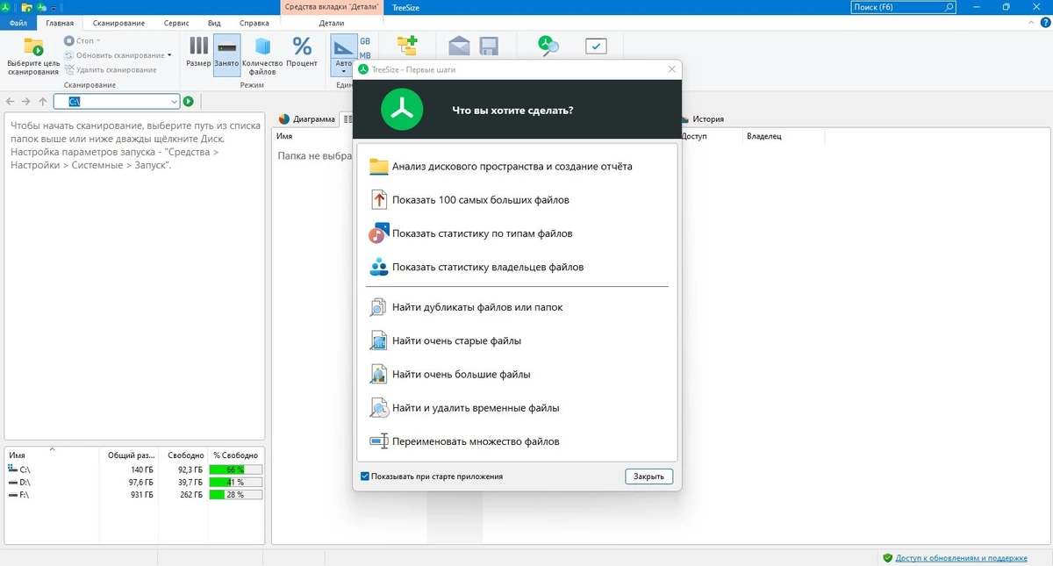The width and height of the screenshot is (1053, 566).
Task: Expand the Обновить сканирование dropdown arrow
Action: click(x=169, y=55)
